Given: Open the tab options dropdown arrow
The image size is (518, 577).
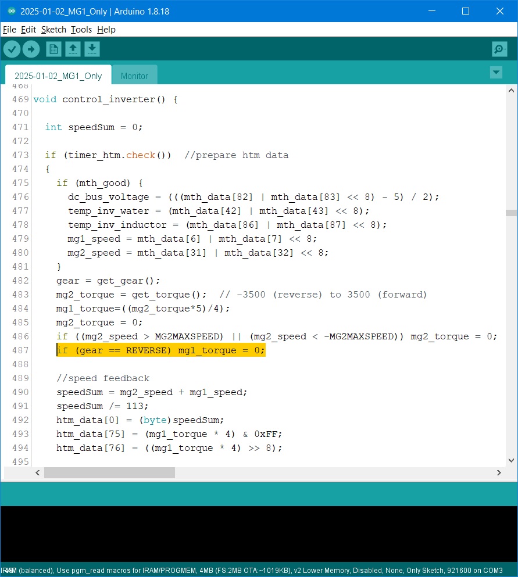Looking at the screenshot, I should tap(496, 73).
